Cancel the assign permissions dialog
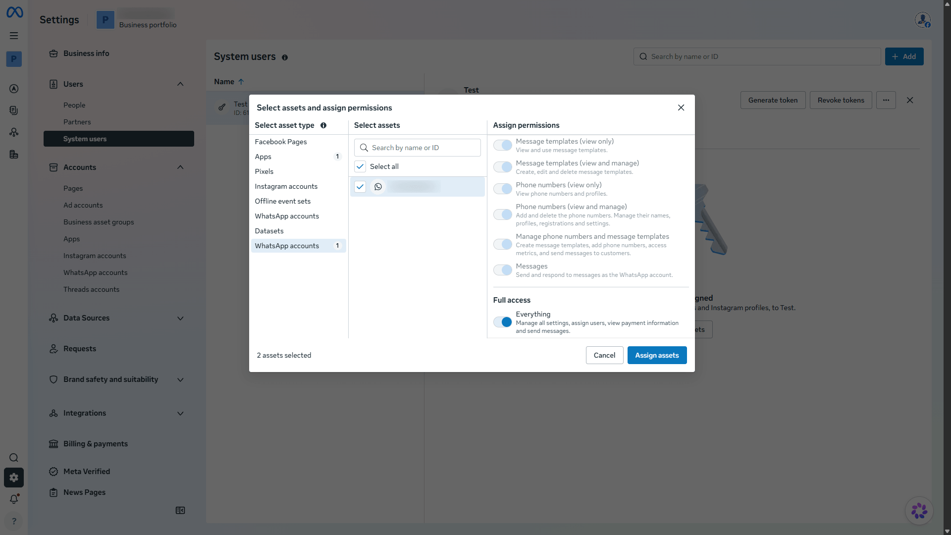 pyautogui.click(x=604, y=355)
